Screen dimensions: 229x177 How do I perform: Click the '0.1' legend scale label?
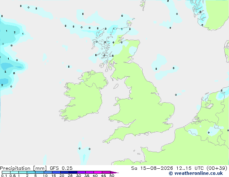point(4,176)
